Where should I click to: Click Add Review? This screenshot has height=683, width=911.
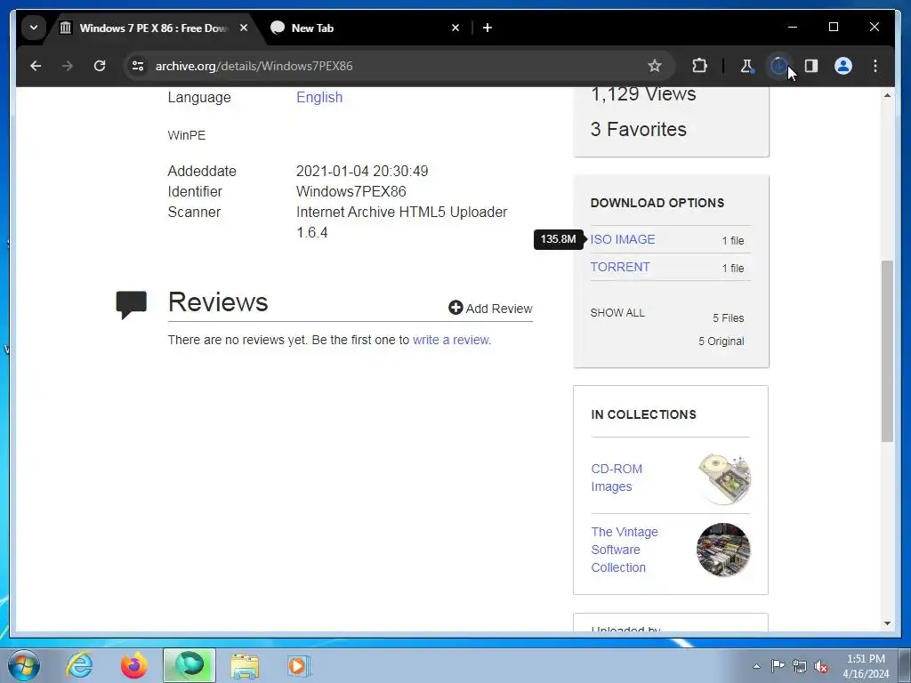[x=490, y=309]
